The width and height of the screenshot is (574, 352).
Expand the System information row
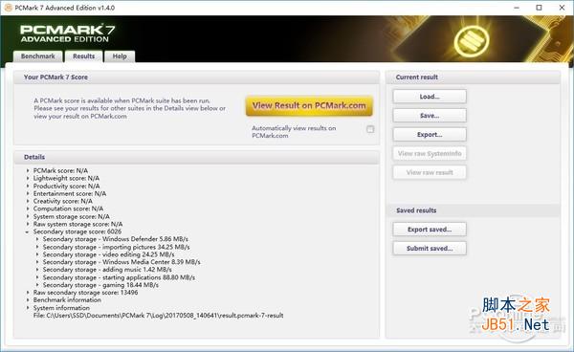point(28,308)
